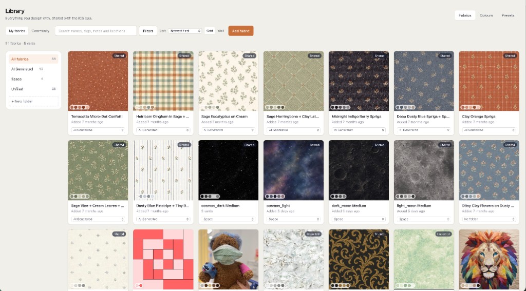This screenshot has height=291, width=526.
Task: Focus the fabric search field
Action: pyautogui.click(x=96, y=31)
